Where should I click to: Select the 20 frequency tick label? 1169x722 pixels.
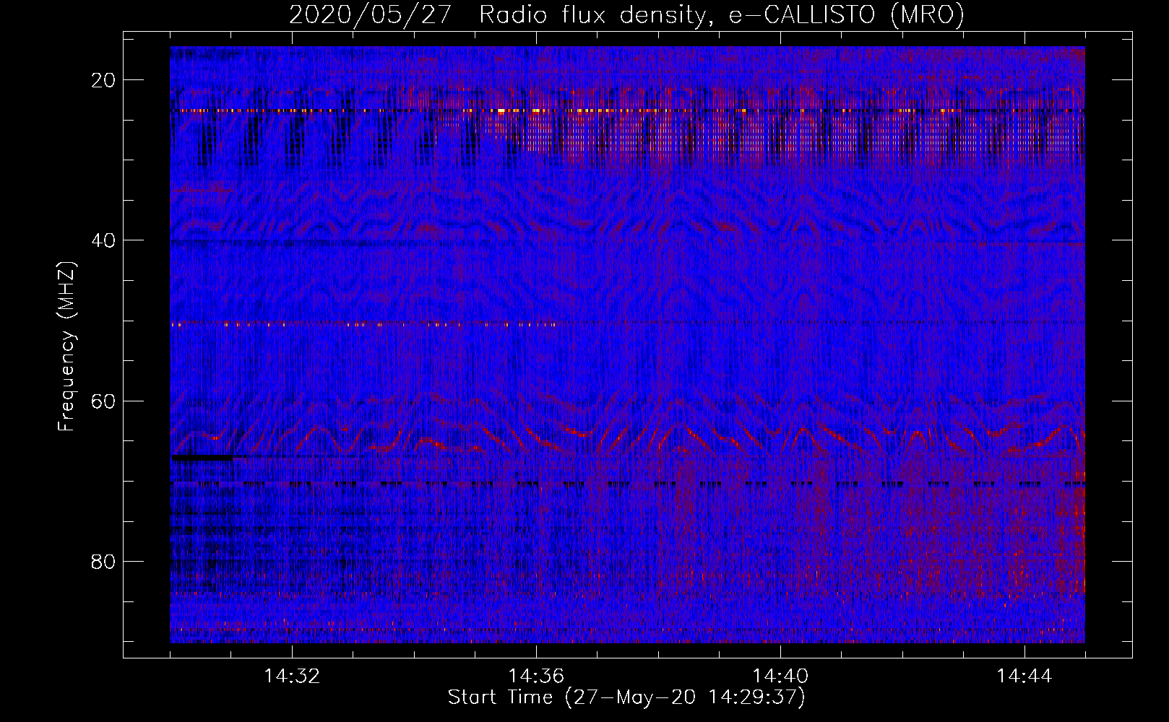coord(104,80)
